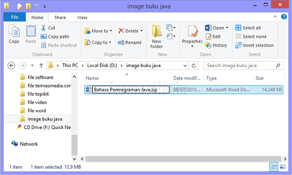This screenshot has height=175, width=292.
Task: Switch to Large icons view in status bar
Action: 282,167
